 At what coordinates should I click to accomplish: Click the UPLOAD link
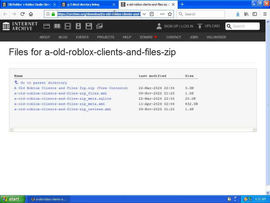click(212, 26)
